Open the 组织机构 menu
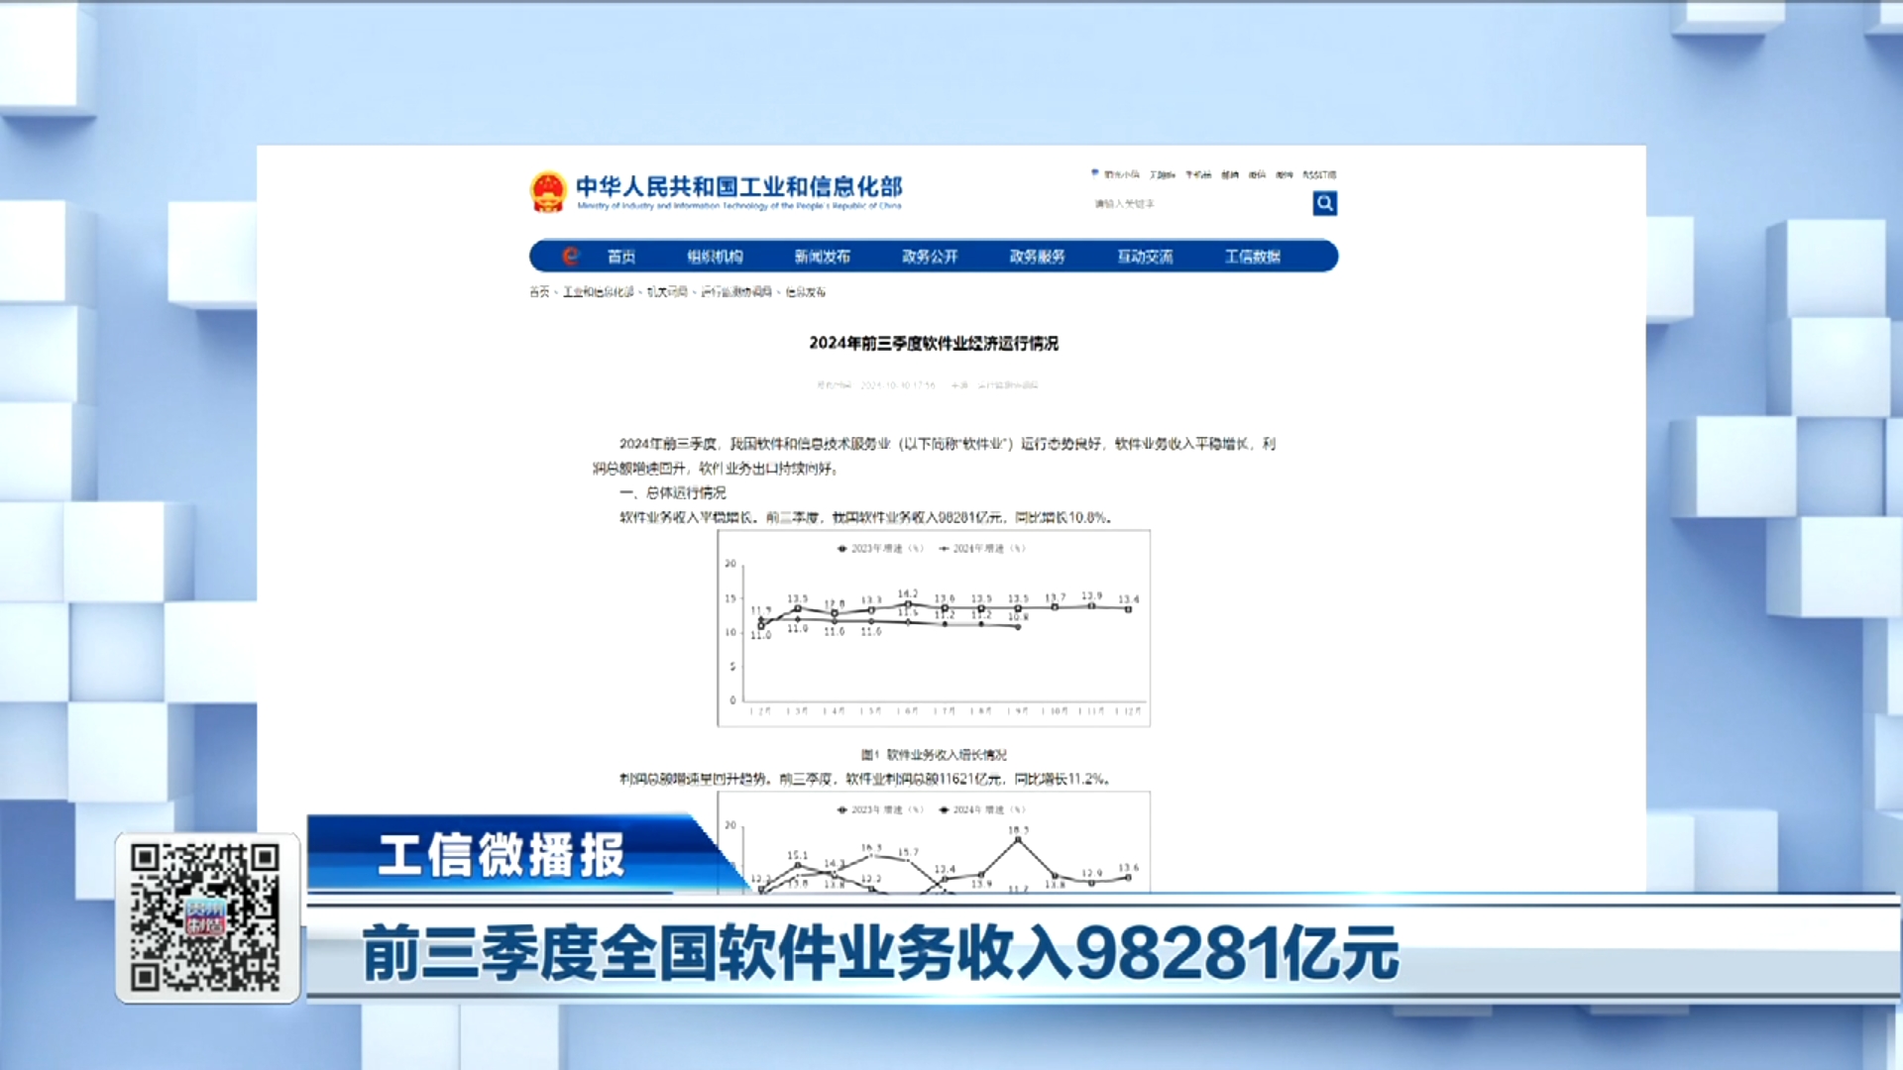The image size is (1903, 1070). pos(715,257)
